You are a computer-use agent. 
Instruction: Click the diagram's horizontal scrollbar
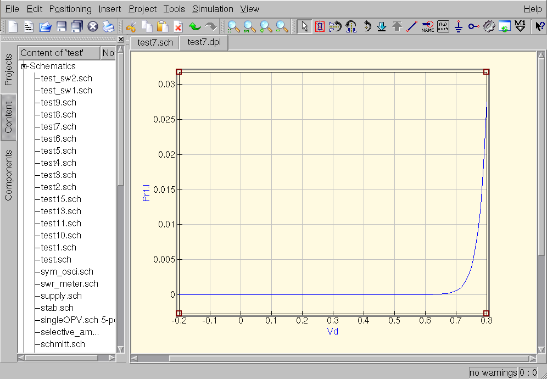click(330, 359)
